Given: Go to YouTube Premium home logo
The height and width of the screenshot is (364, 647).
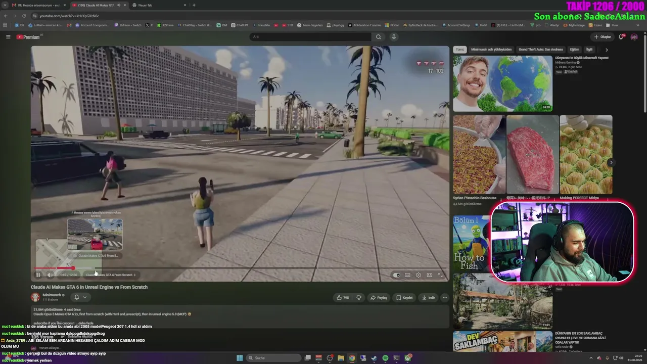Looking at the screenshot, I should coord(28,37).
